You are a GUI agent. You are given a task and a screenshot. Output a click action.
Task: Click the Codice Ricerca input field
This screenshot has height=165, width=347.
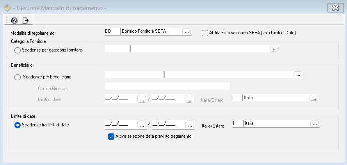[167, 86]
